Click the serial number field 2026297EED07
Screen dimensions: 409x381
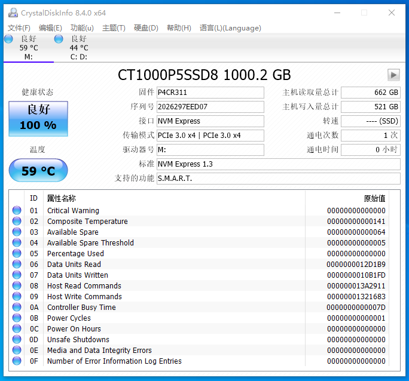tap(209, 107)
